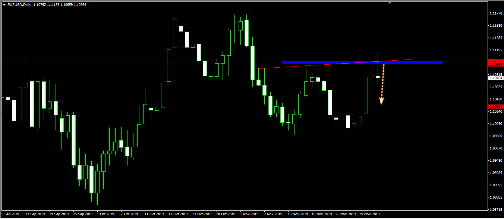Click the 1.11385 price scale value
The height and width of the screenshot is (219, 504).
[497, 38]
